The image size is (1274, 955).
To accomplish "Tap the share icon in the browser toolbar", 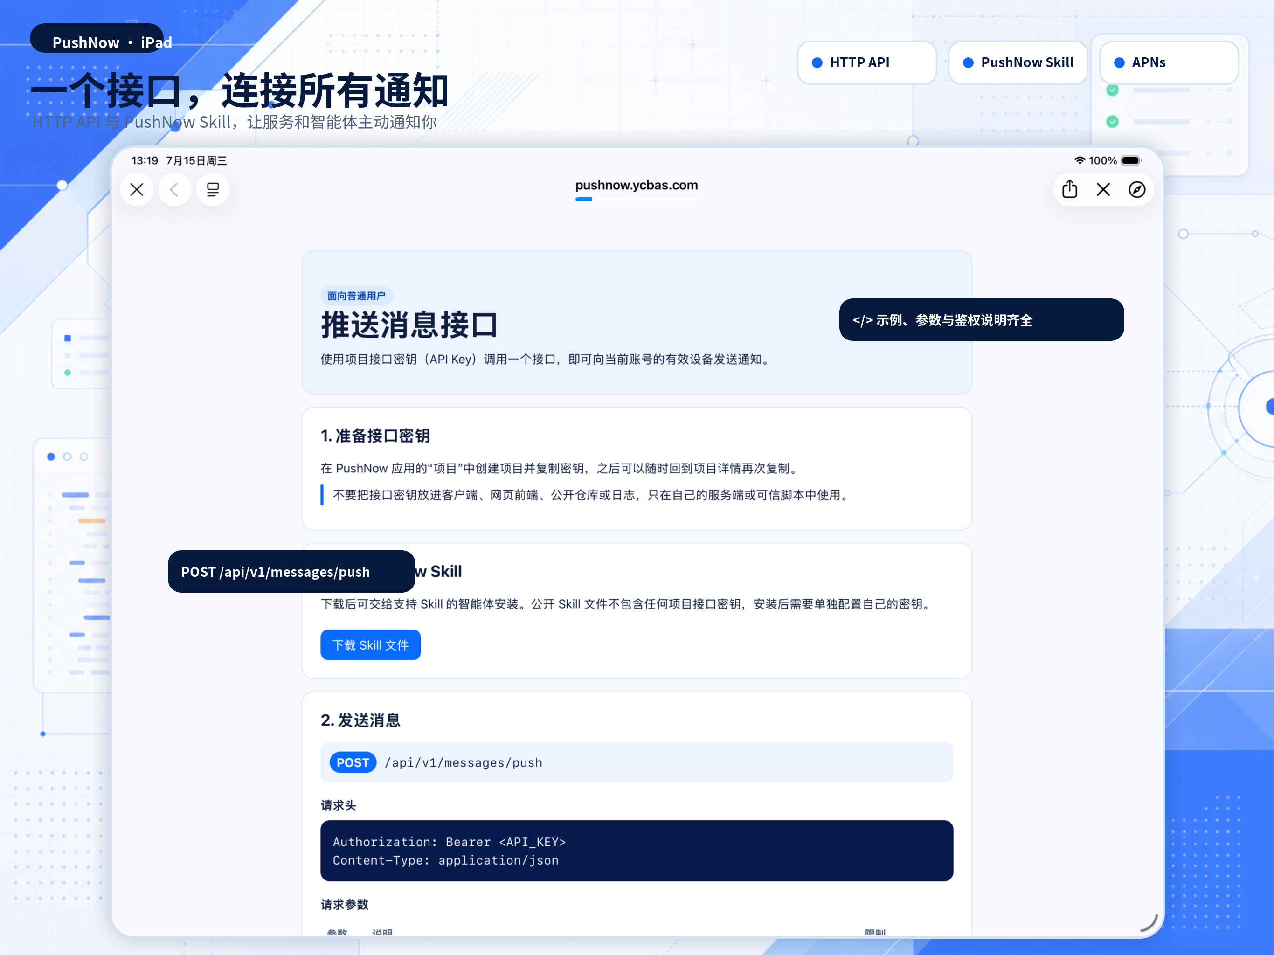I will [x=1070, y=189].
